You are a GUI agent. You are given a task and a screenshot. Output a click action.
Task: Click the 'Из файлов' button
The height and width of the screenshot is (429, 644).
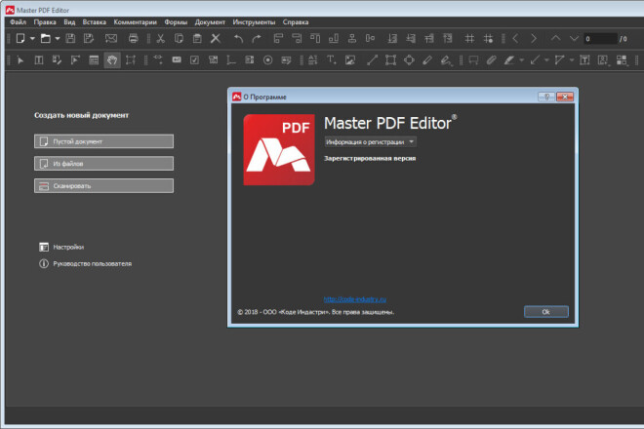coord(103,164)
